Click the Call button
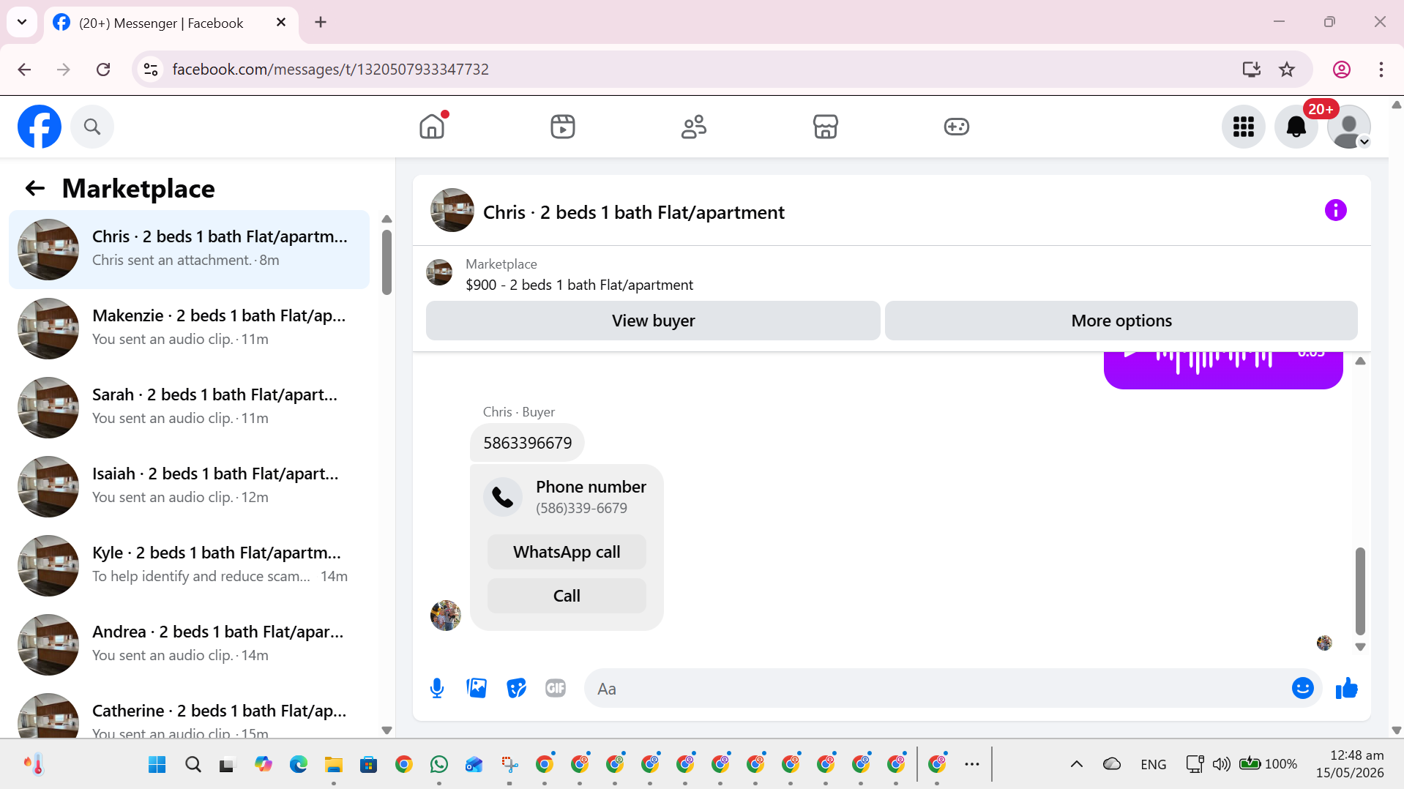The width and height of the screenshot is (1404, 789). point(567,596)
